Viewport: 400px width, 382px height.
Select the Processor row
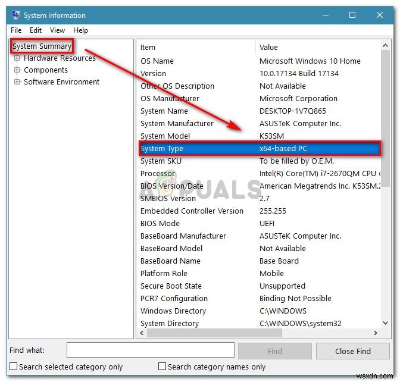tap(259, 174)
